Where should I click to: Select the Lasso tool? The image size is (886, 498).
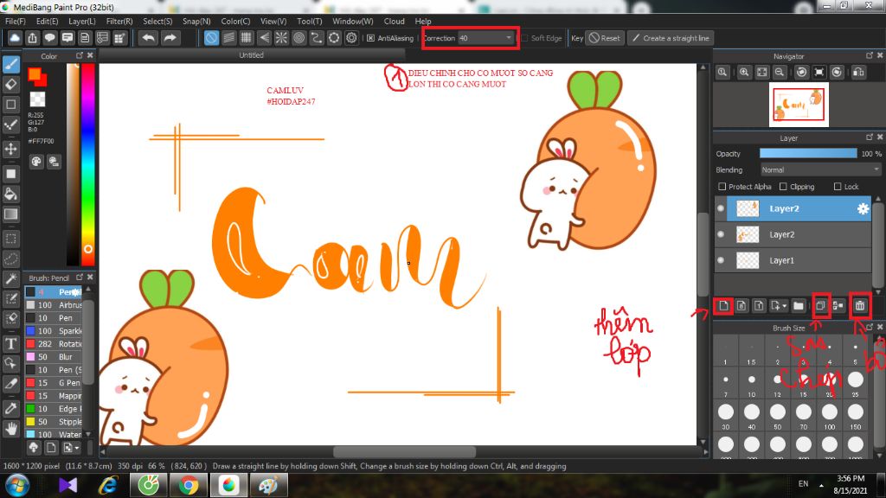(11, 259)
